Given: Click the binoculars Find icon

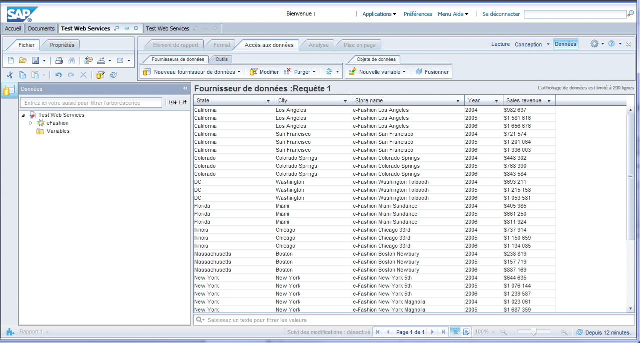Looking at the screenshot, I should (x=72, y=60).
